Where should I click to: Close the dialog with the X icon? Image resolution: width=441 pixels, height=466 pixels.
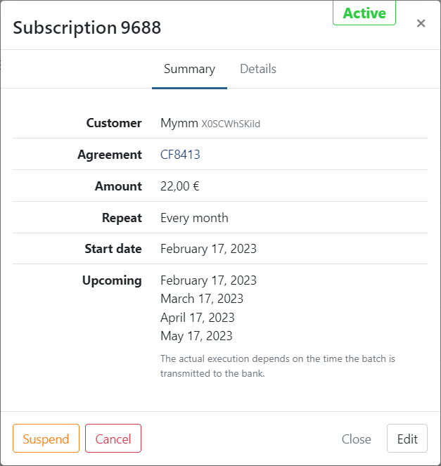coord(421,23)
